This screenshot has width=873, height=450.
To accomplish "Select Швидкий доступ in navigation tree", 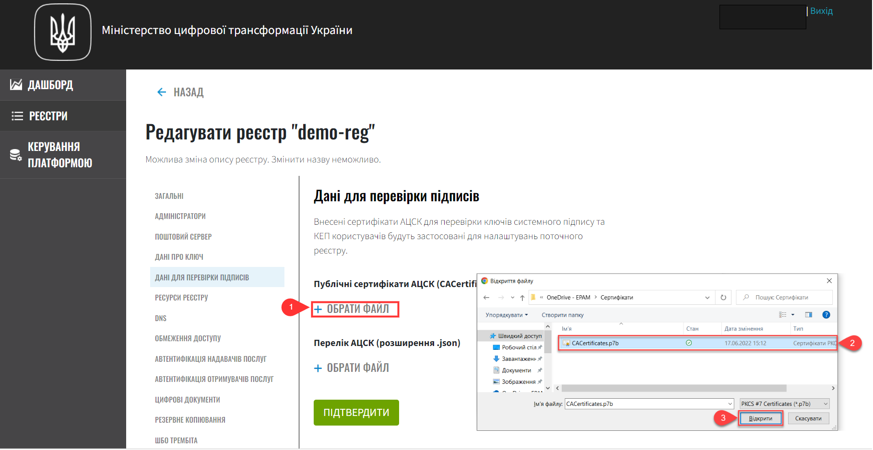I will (x=519, y=336).
